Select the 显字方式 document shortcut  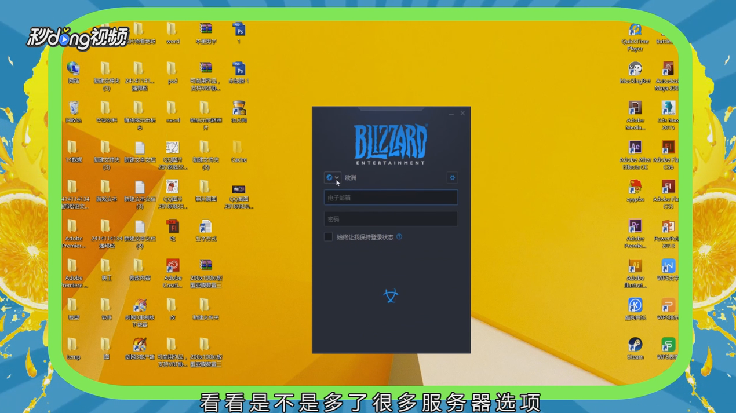205,231
